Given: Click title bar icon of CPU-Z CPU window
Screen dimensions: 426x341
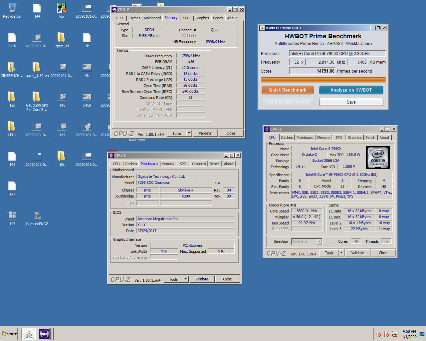Looking at the screenshot, I should 267,129.
